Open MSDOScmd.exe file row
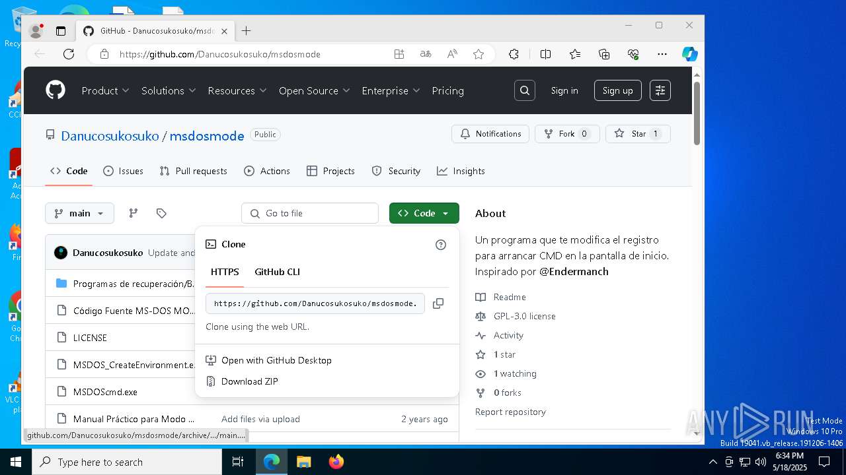 click(x=105, y=392)
